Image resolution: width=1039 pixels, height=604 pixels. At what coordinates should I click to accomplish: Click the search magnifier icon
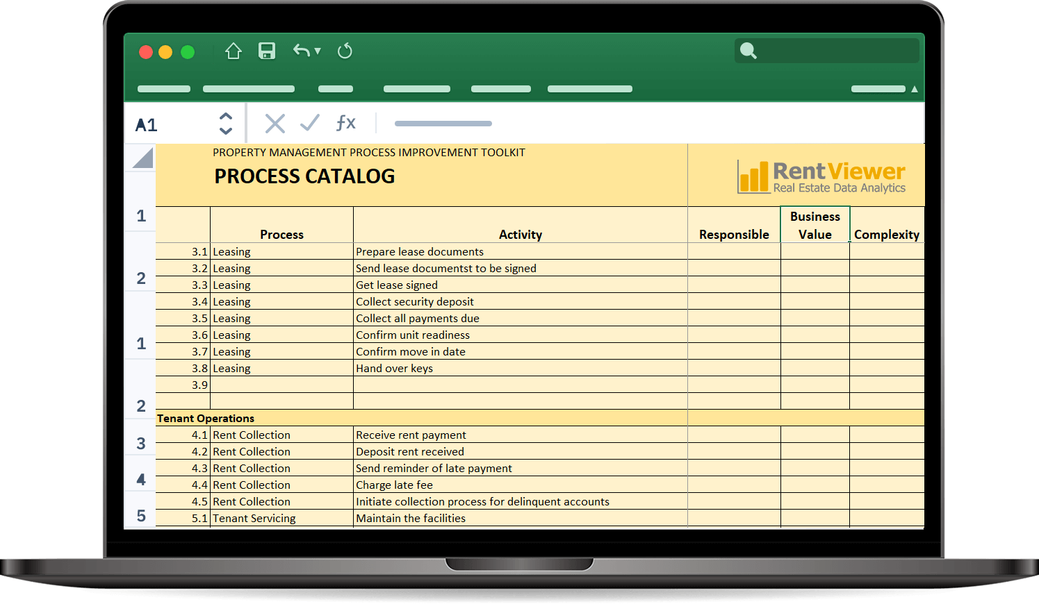748,51
